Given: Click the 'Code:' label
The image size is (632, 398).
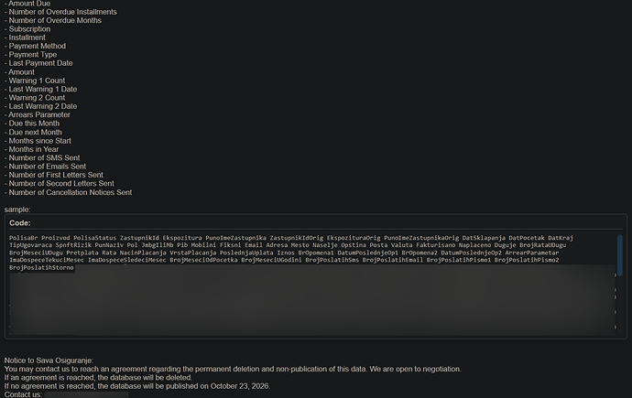Looking at the screenshot, I should click(20, 223).
